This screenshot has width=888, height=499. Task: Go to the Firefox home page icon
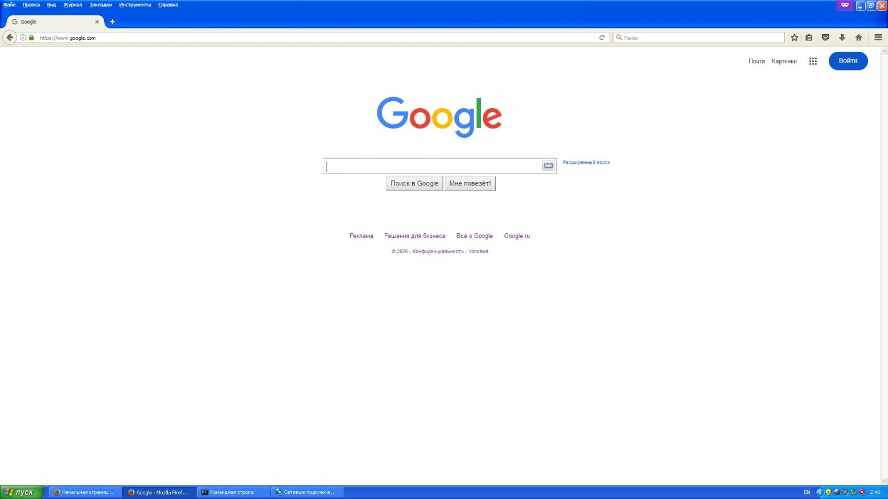858,38
